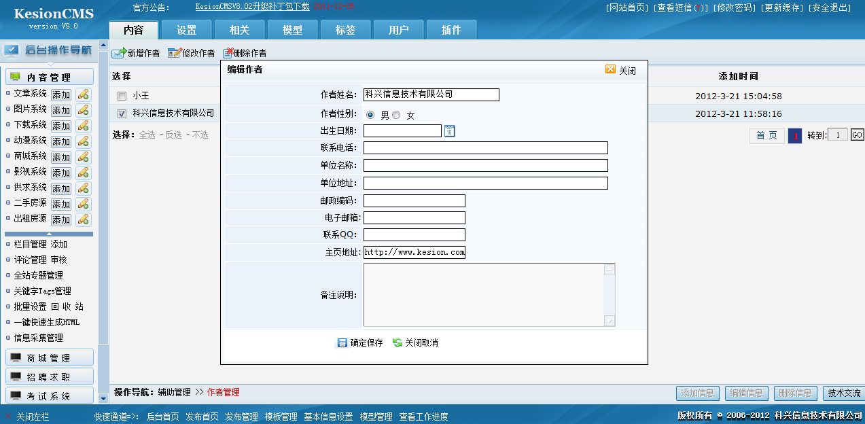
Task: Close the 编辑作者 dialog via 关闭
Action: click(x=620, y=70)
